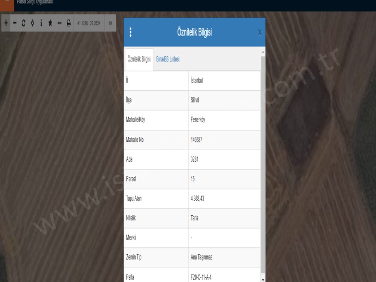The image size is (376, 282).
Task: Click the zoom in plus icon
Action: point(5,23)
